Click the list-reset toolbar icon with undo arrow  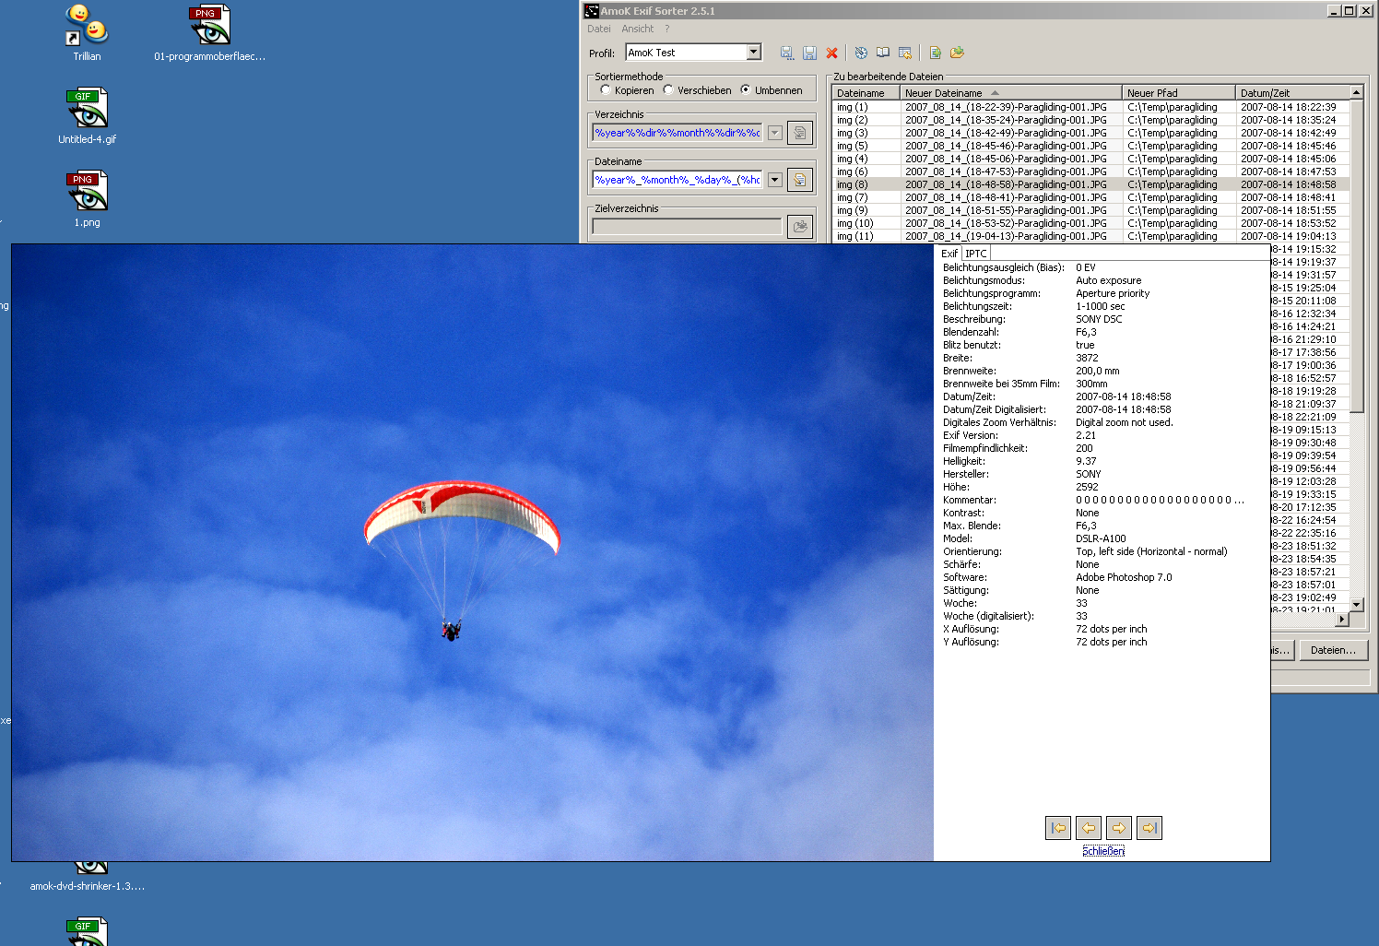click(907, 53)
